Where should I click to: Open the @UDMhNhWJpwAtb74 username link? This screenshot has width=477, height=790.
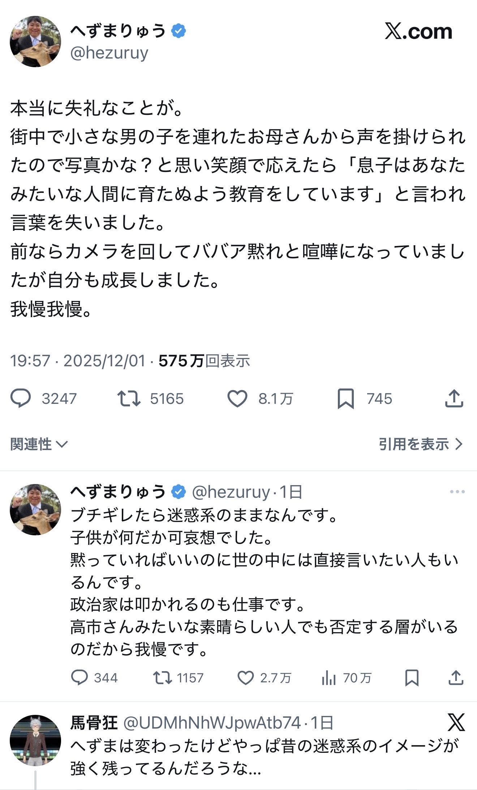(212, 723)
